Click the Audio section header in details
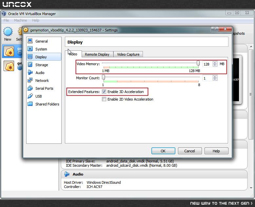The image size is (255, 207). tap(154, 174)
